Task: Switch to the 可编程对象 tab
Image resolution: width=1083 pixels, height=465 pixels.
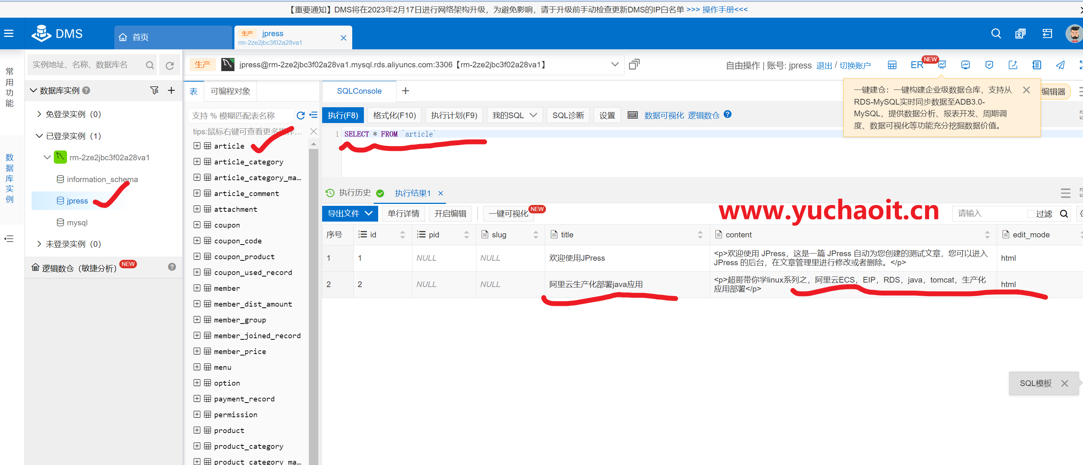Action: [x=230, y=91]
